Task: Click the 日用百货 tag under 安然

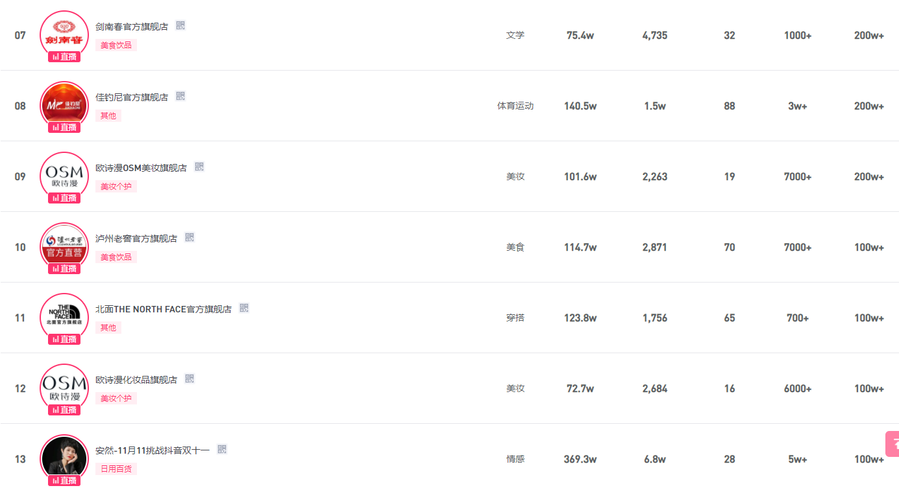Action: (x=116, y=469)
